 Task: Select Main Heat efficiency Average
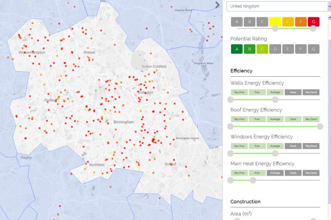click(x=275, y=173)
